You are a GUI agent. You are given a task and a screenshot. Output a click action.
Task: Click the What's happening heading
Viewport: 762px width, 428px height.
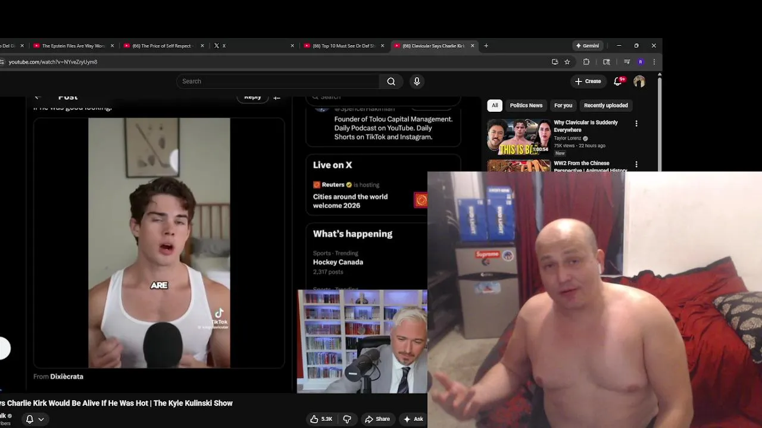tap(352, 234)
